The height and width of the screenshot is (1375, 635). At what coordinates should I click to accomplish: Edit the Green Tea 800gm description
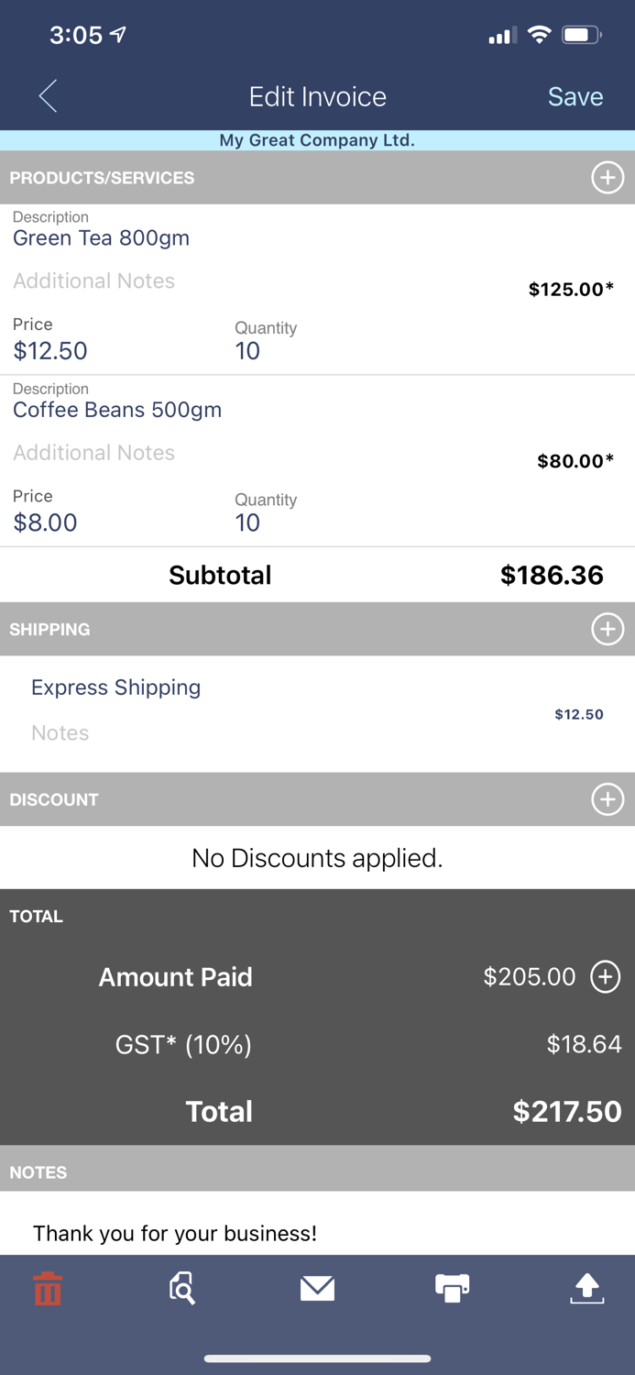pyautogui.click(x=101, y=238)
